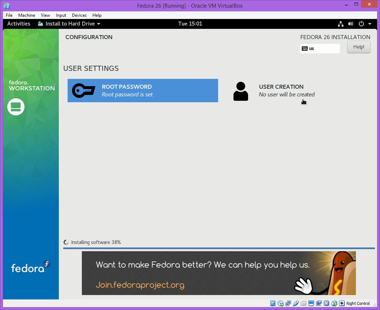The width and height of the screenshot is (380, 310).
Task: Close the VirtualBox window
Action: pyautogui.click(x=369, y=4)
